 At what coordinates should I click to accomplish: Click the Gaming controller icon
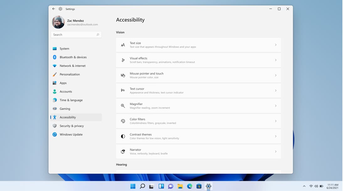pyautogui.click(x=55, y=109)
